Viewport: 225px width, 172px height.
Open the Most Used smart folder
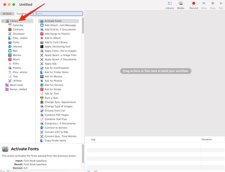(x=14, y=85)
